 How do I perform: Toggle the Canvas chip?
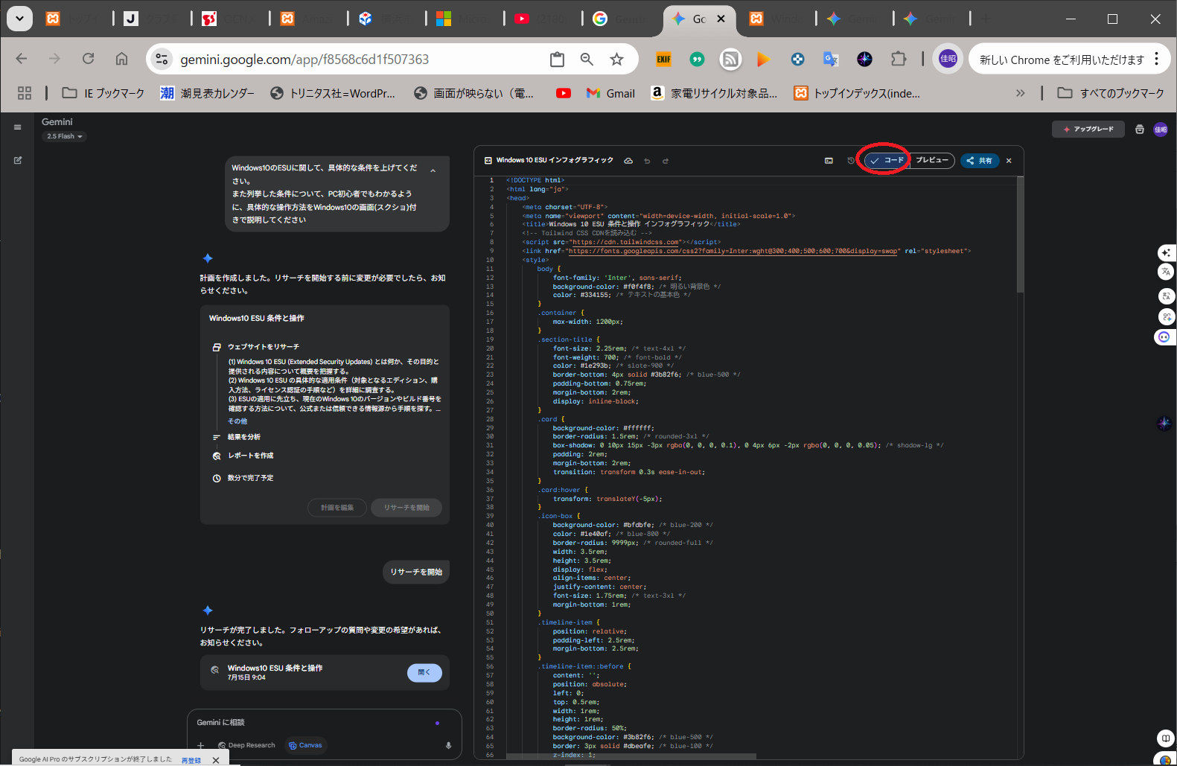point(305,745)
